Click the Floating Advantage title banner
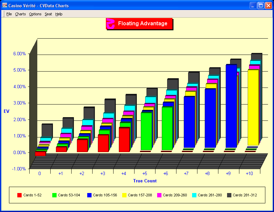This screenshot has height=212, width=274. tap(142, 24)
